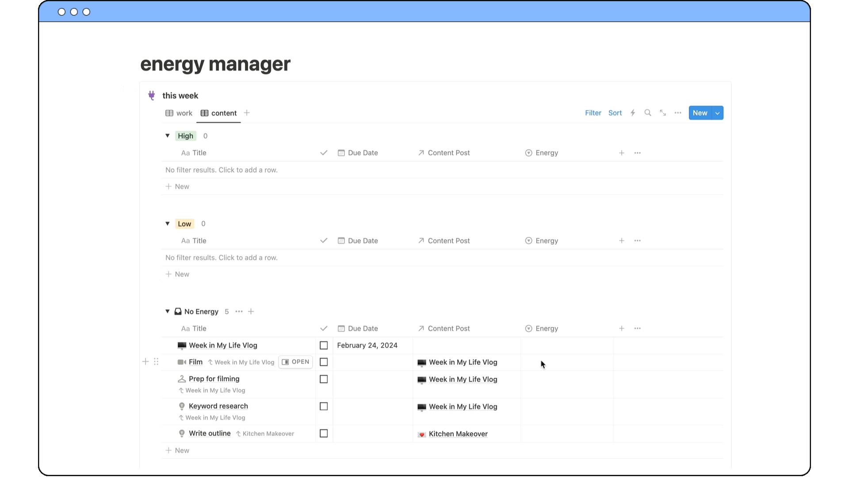Open the Sort menu
This screenshot has width=849, height=477.
pos(615,113)
